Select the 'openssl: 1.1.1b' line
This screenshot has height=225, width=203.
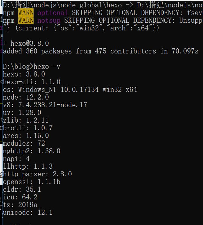pyautogui.click(x=32, y=182)
